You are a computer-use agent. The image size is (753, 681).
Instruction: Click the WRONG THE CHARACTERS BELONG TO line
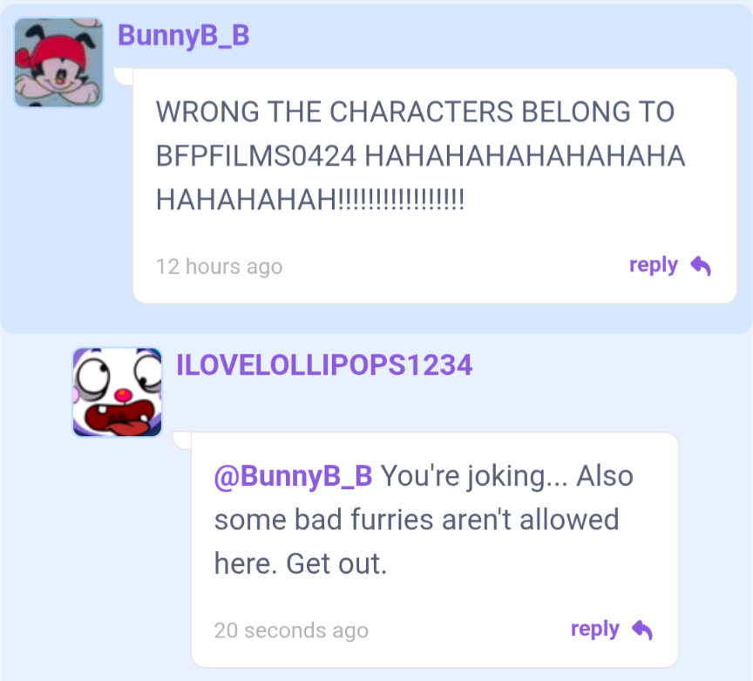[x=416, y=112]
